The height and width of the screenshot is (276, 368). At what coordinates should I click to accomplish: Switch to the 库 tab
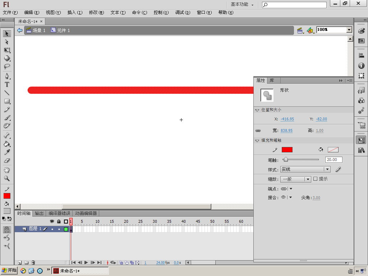click(272, 80)
